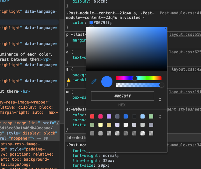The width and height of the screenshot is (201, 169).
Task: Click the #0079ff color value text
Action: click(x=103, y=23)
